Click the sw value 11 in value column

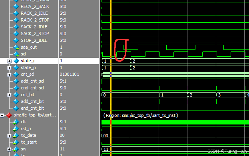pos(62,149)
